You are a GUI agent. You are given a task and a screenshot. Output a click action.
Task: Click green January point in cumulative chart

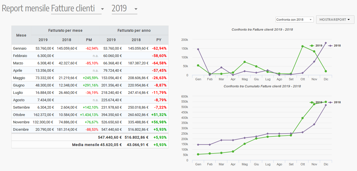198,154
